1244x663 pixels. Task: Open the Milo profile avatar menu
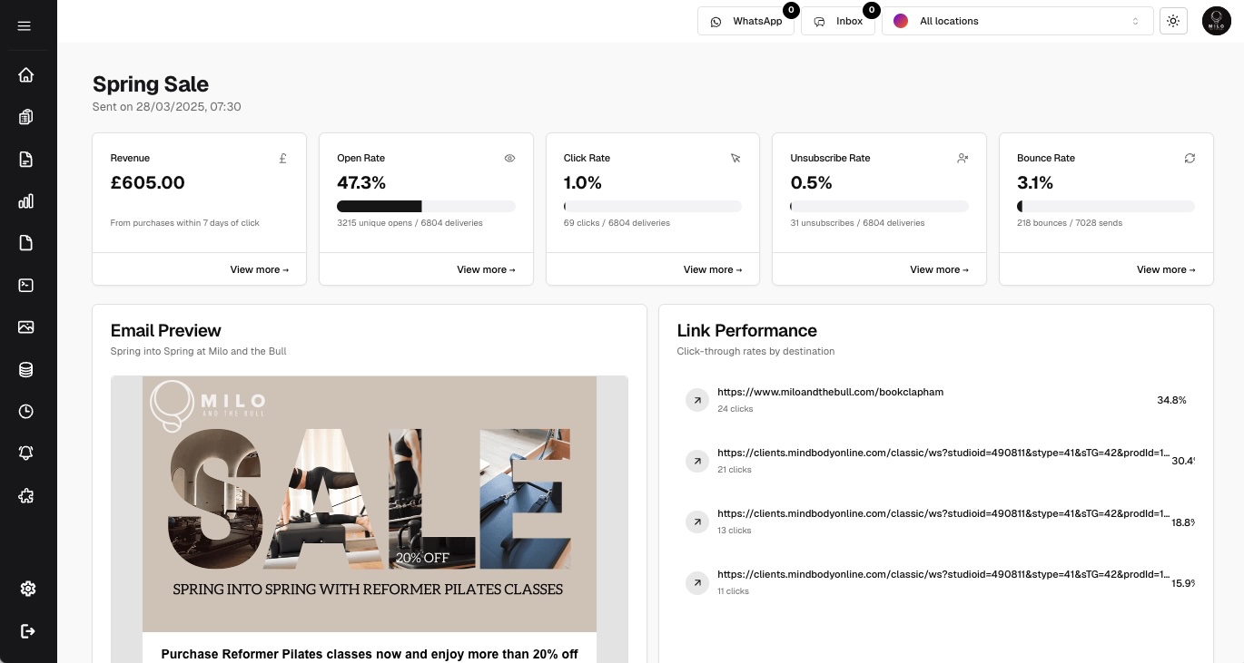pos(1216,21)
